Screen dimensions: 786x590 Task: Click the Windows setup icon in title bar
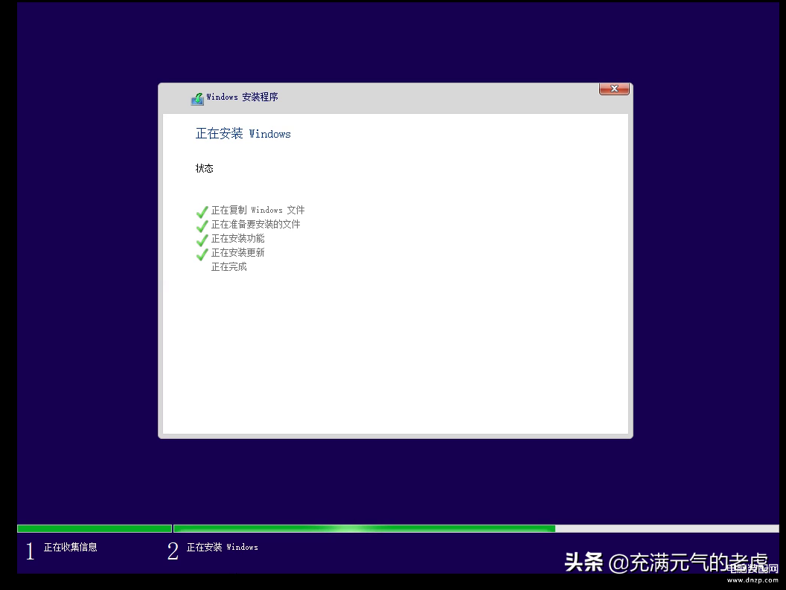pyautogui.click(x=197, y=99)
